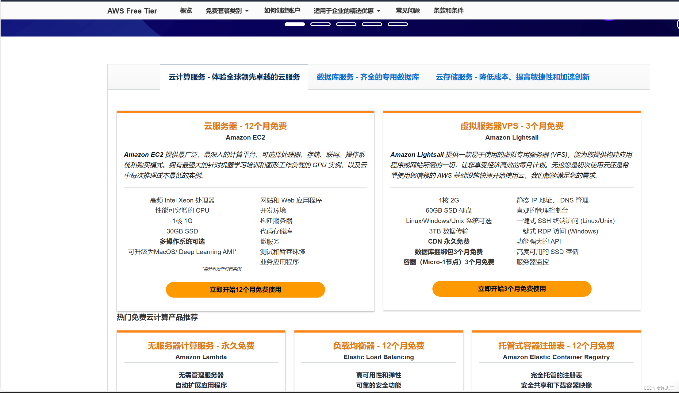
Task: Open 条款和条件 nav link
Action: coord(448,11)
